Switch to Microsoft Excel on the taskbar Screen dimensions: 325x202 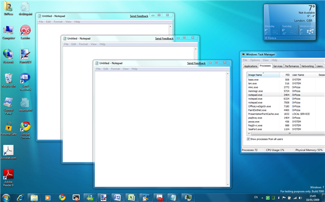coord(132,198)
